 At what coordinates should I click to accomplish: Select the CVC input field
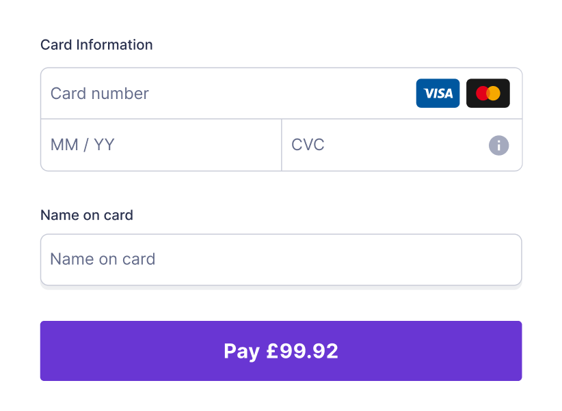pos(402,145)
